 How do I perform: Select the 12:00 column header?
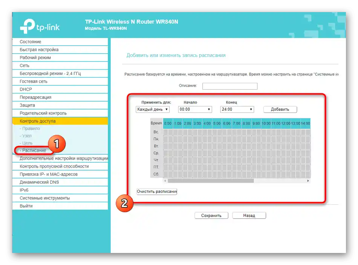click(x=286, y=123)
